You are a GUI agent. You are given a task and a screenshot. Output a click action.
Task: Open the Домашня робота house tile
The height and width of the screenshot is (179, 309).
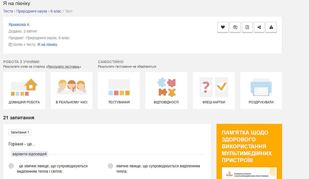click(x=24, y=91)
